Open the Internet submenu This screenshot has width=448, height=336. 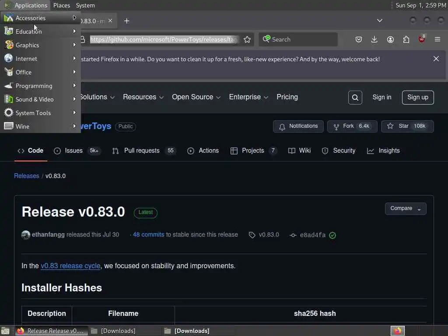(x=40, y=58)
